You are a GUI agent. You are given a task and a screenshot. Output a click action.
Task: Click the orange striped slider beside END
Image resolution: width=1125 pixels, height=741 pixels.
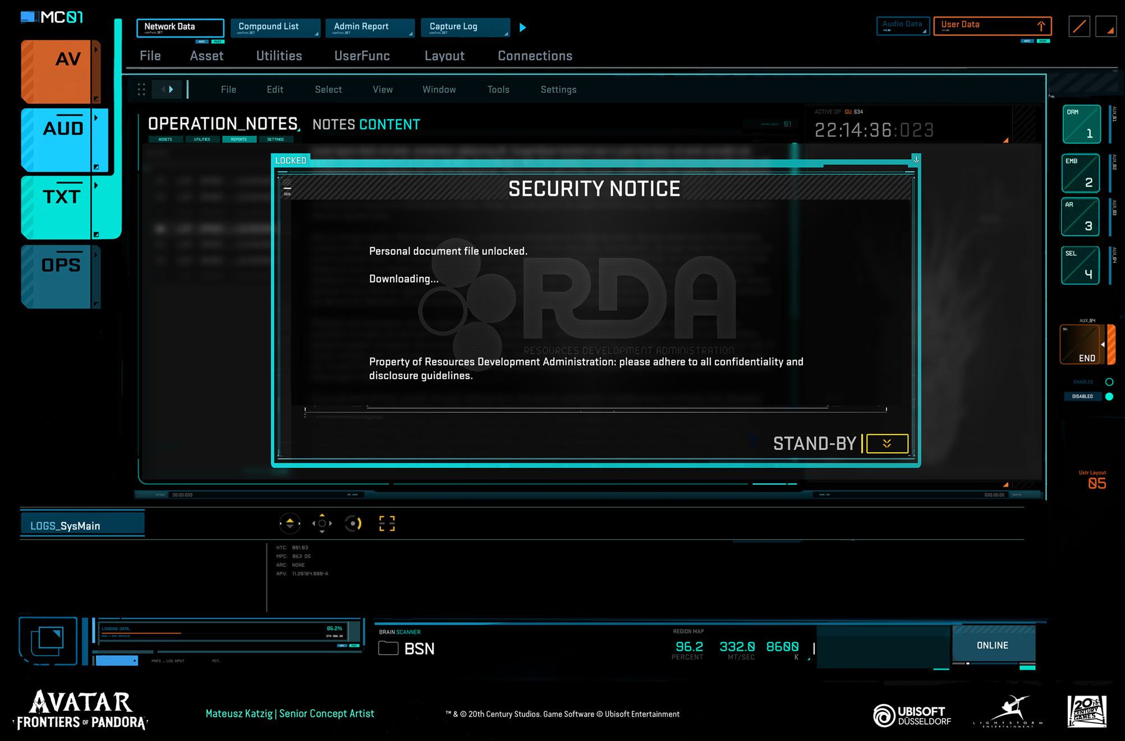[x=1111, y=344]
